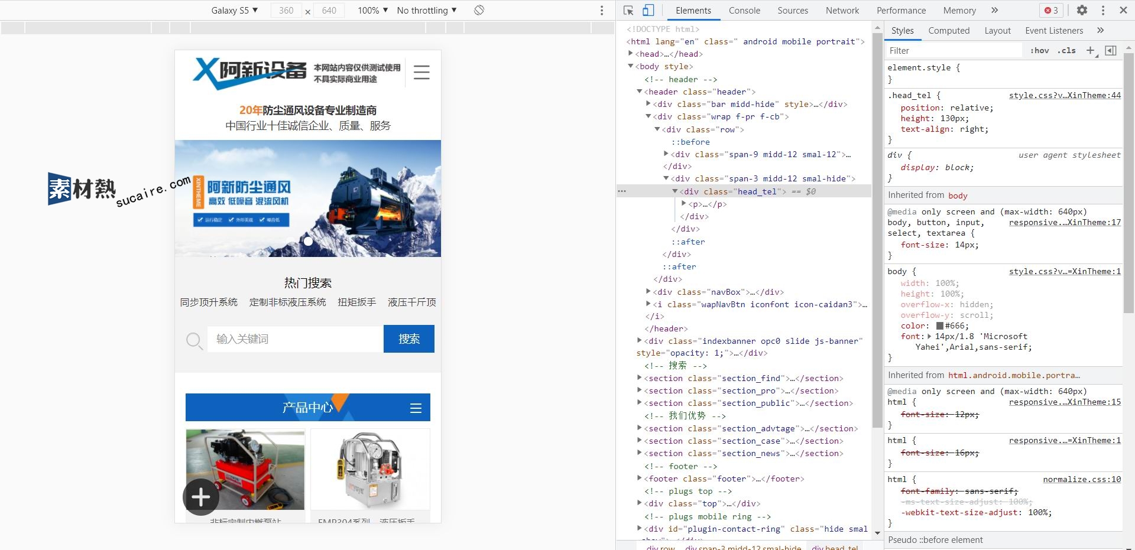Viewport: 1135px width, 550px height.
Task: Open the inspect element picker tool
Action: (628, 10)
